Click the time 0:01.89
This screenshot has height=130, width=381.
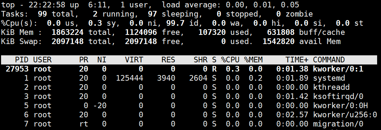[x=292, y=78]
